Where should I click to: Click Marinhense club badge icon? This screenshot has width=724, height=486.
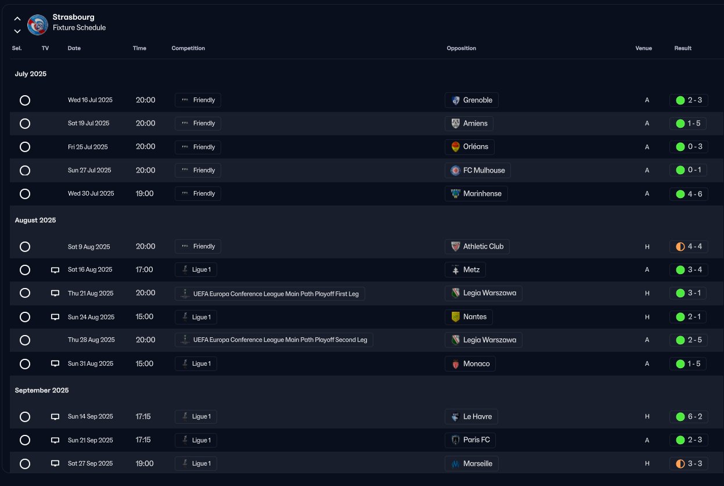[x=456, y=194]
